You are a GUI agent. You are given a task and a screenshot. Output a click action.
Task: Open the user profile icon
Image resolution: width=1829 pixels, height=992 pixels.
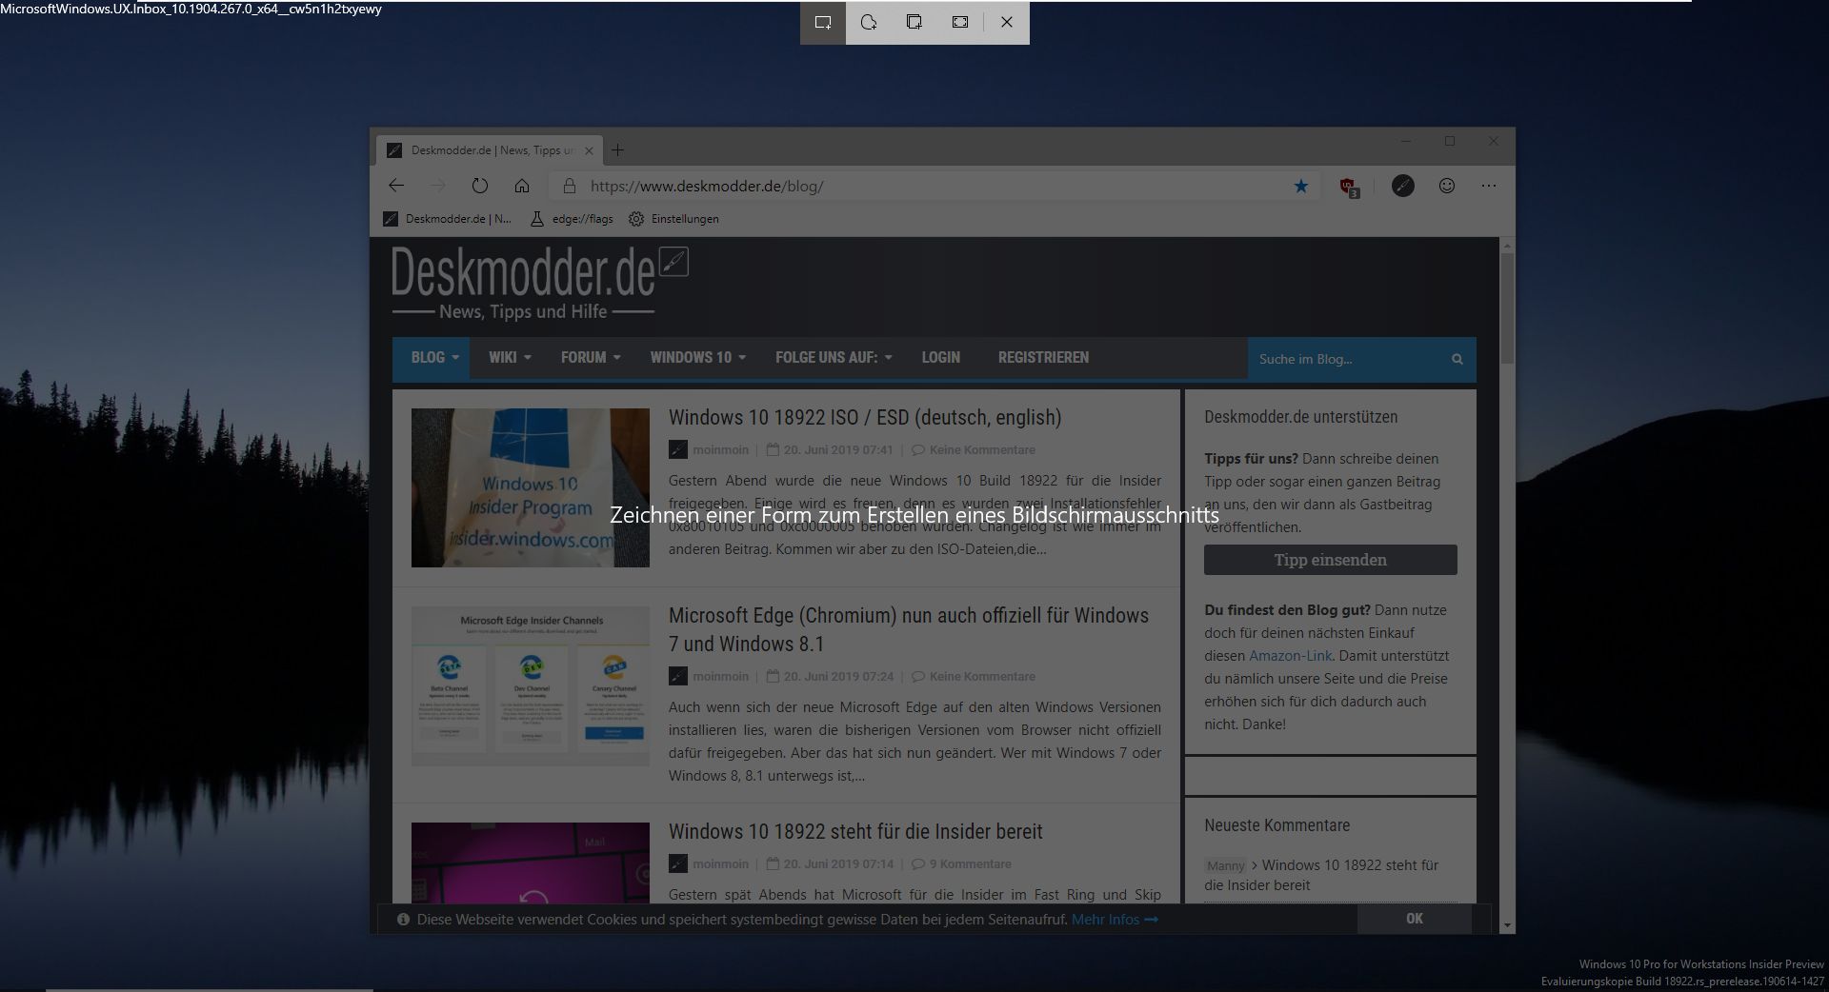pos(1402,186)
